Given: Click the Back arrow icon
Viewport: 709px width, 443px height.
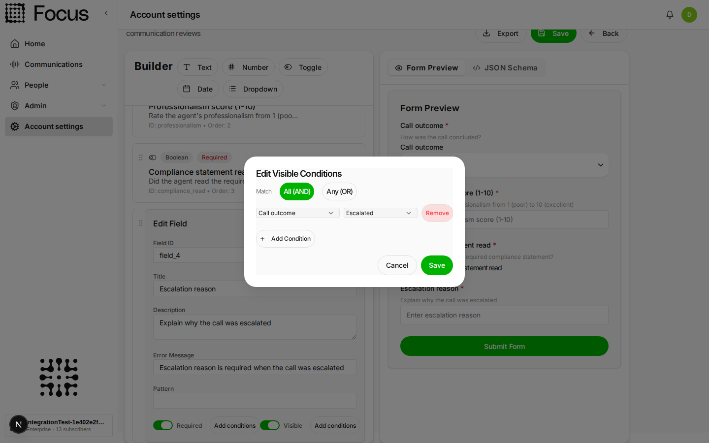Looking at the screenshot, I should click(592, 33).
